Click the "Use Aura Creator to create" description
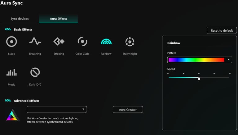Viewport: 238px width, 135px height. tap(52, 120)
